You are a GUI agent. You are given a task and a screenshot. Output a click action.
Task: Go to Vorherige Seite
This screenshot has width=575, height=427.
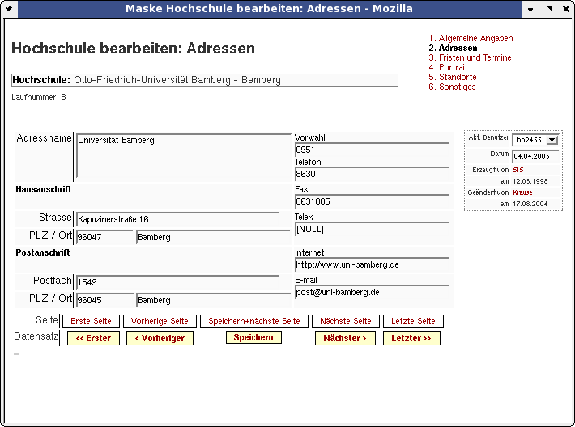pyautogui.click(x=160, y=321)
